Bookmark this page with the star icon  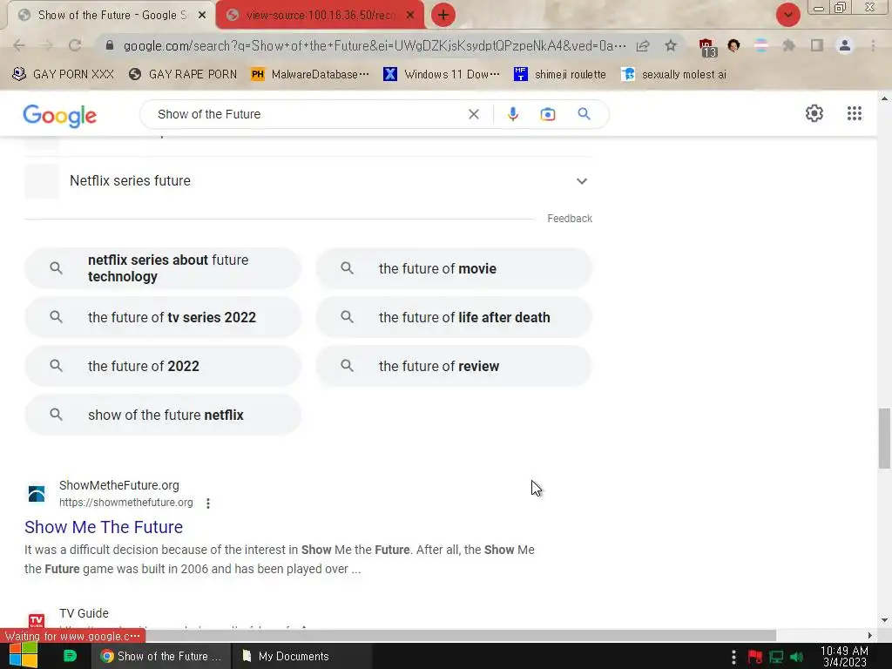[x=671, y=45]
